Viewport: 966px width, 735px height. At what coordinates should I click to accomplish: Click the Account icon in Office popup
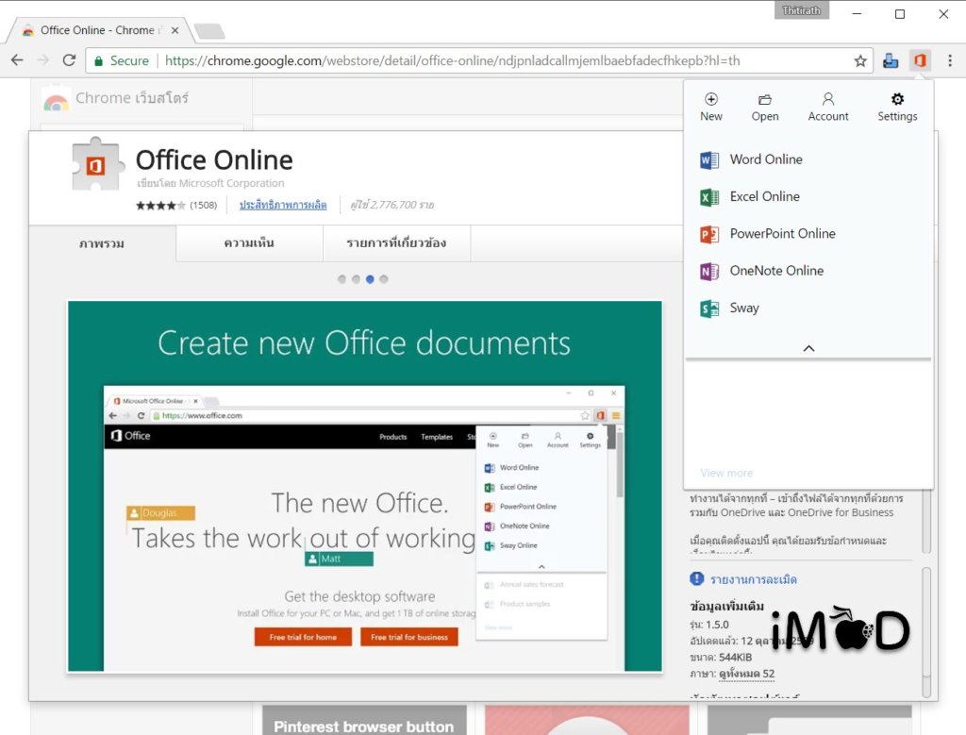(828, 107)
